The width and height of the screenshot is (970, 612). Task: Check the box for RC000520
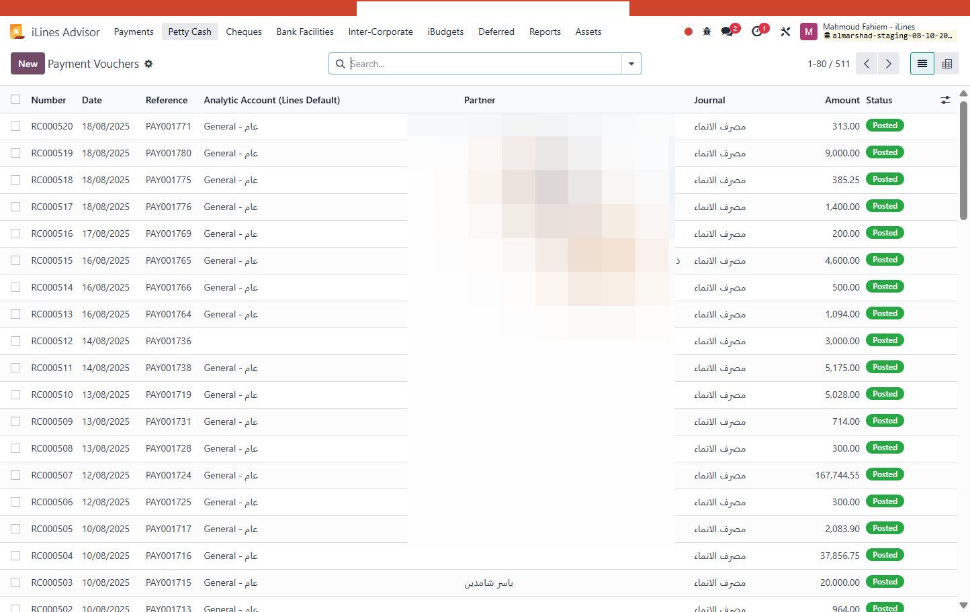click(x=15, y=126)
